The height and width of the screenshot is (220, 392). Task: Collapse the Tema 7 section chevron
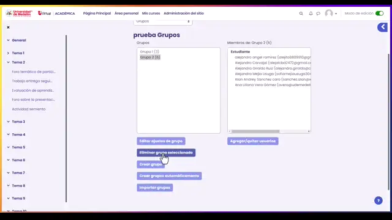coord(8,173)
